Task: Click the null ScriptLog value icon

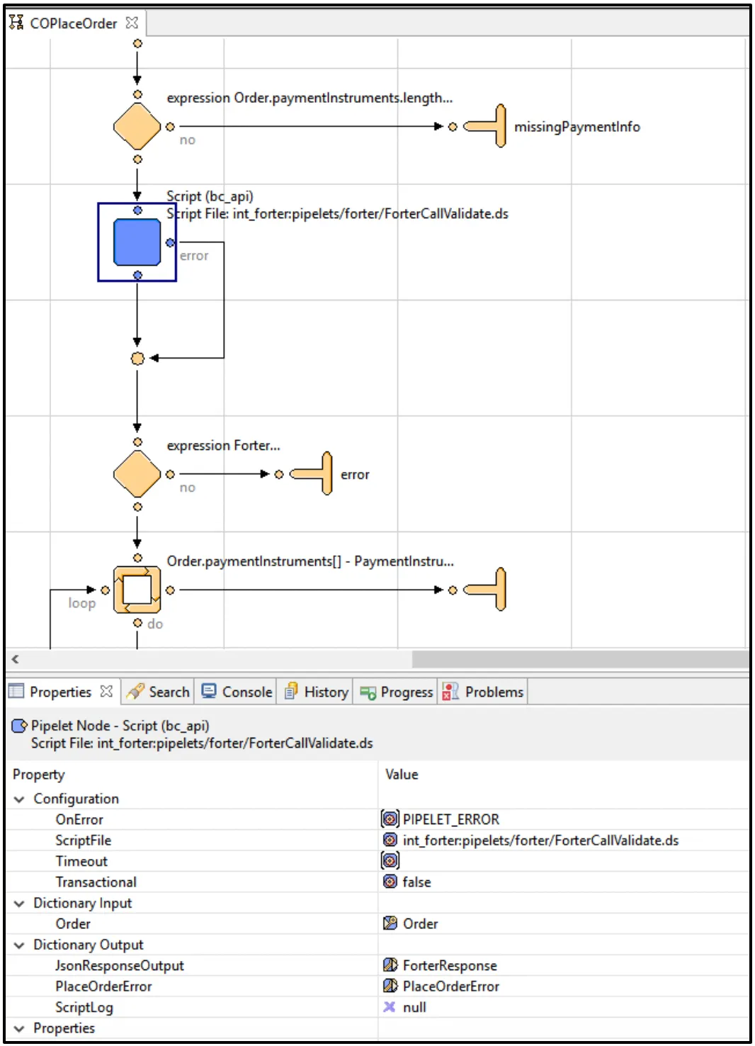Action: pyautogui.click(x=389, y=1007)
